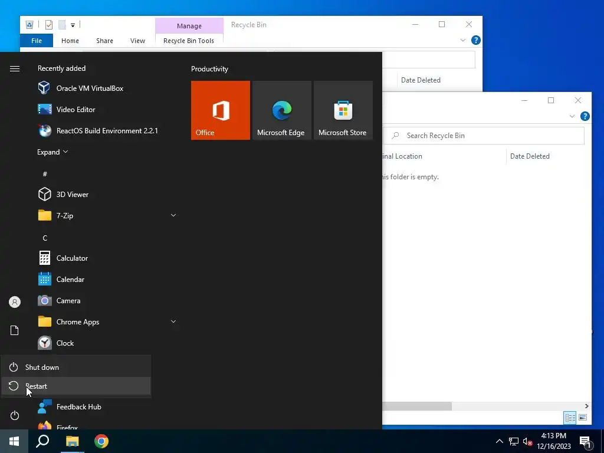Open Documents icon in Start sidebar

[x=15, y=330]
